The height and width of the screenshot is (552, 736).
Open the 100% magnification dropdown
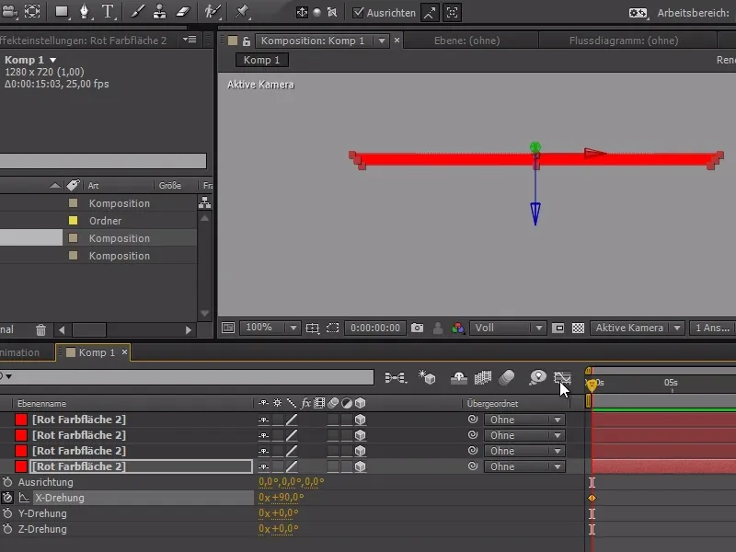pos(270,328)
